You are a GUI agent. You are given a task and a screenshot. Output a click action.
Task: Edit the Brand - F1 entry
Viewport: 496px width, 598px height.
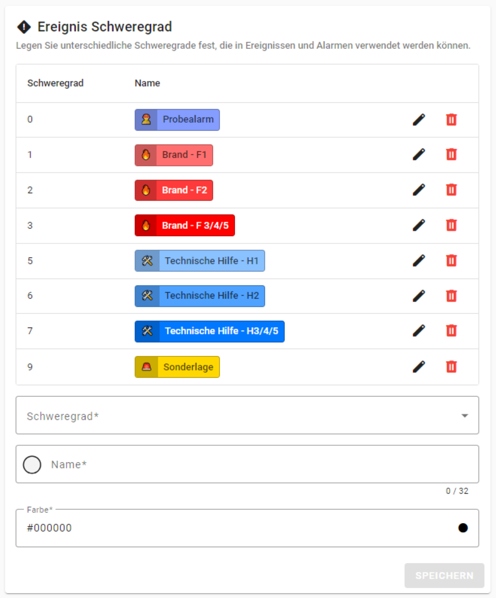(419, 155)
